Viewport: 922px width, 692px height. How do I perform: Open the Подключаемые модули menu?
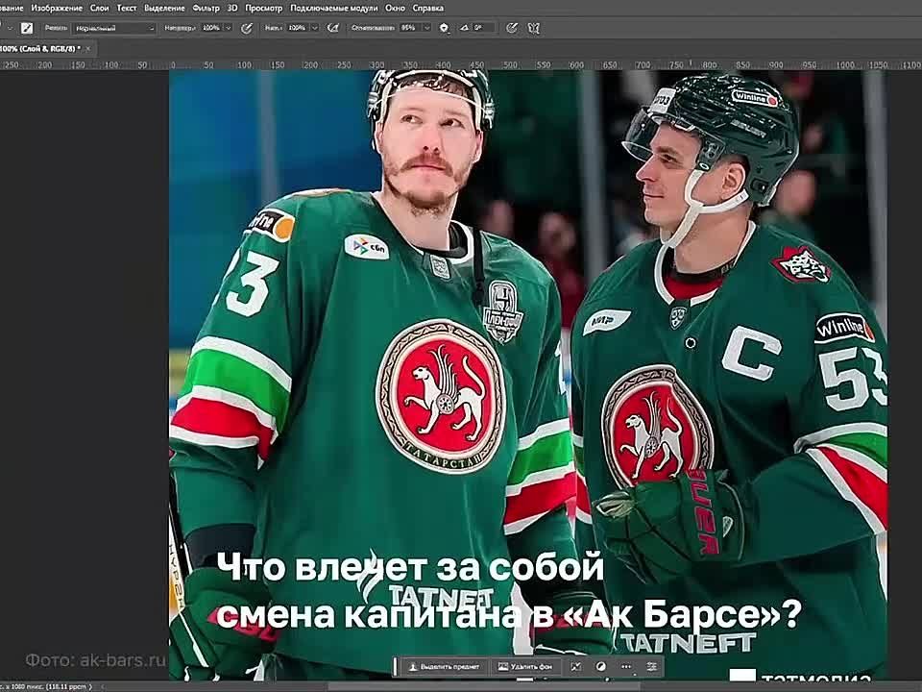333,9
